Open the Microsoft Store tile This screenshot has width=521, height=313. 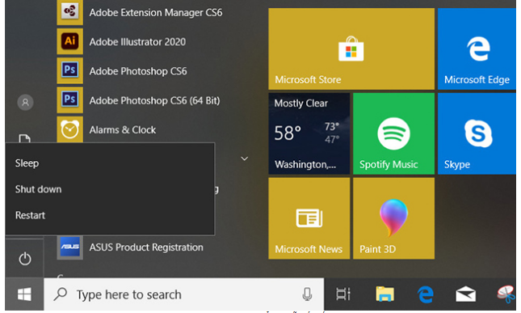(351, 49)
